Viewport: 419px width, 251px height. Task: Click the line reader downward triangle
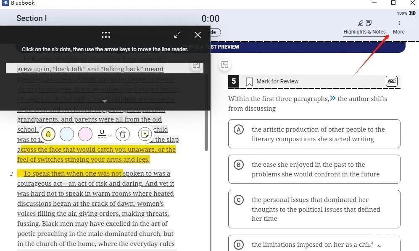point(105,101)
